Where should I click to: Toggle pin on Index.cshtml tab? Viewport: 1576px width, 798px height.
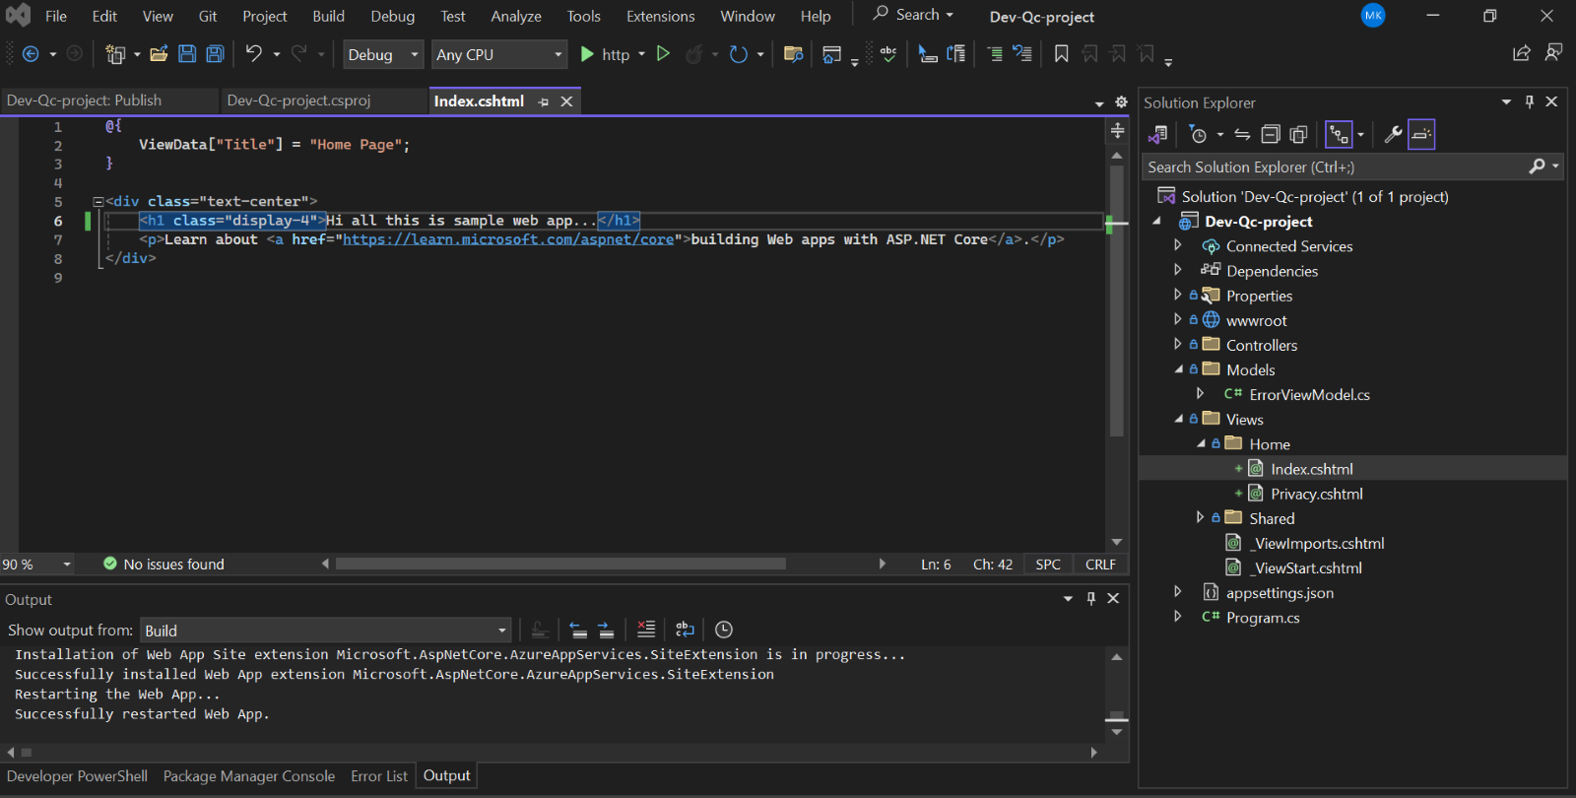544,101
